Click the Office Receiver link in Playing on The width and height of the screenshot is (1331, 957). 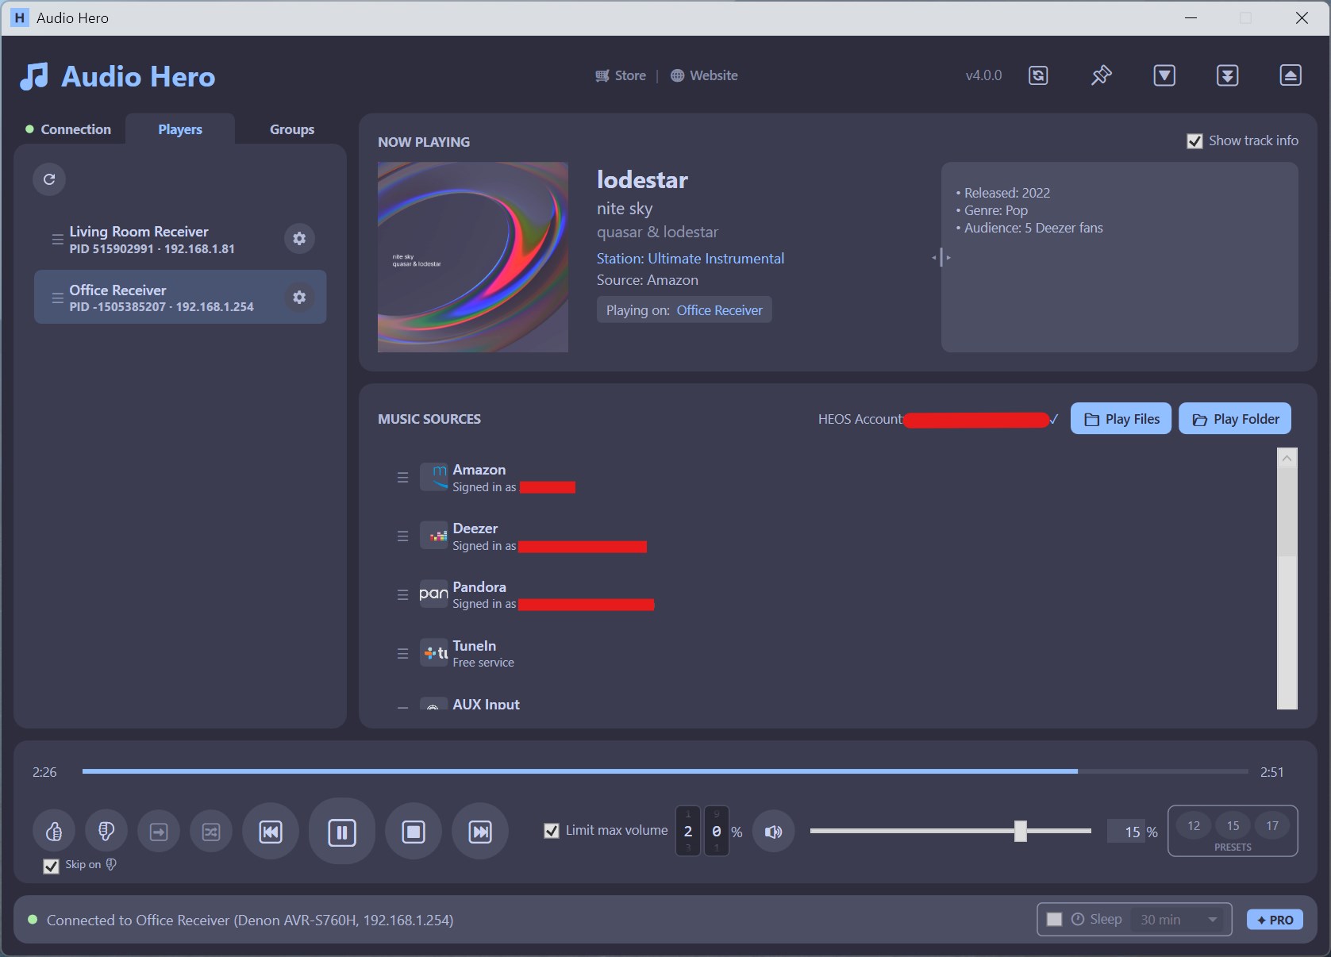pyautogui.click(x=719, y=310)
